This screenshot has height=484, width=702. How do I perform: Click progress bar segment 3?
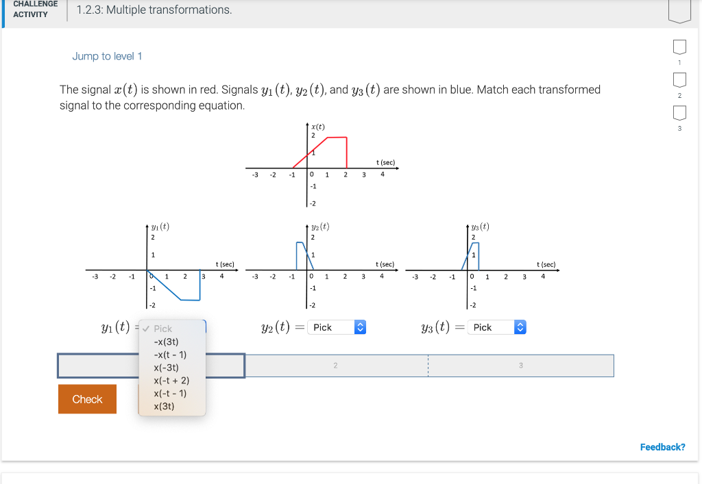point(520,366)
